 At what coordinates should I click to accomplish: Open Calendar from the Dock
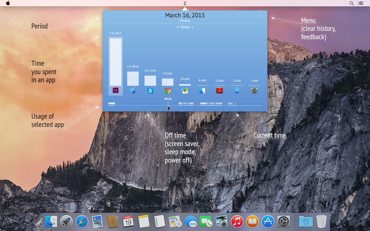(128, 222)
